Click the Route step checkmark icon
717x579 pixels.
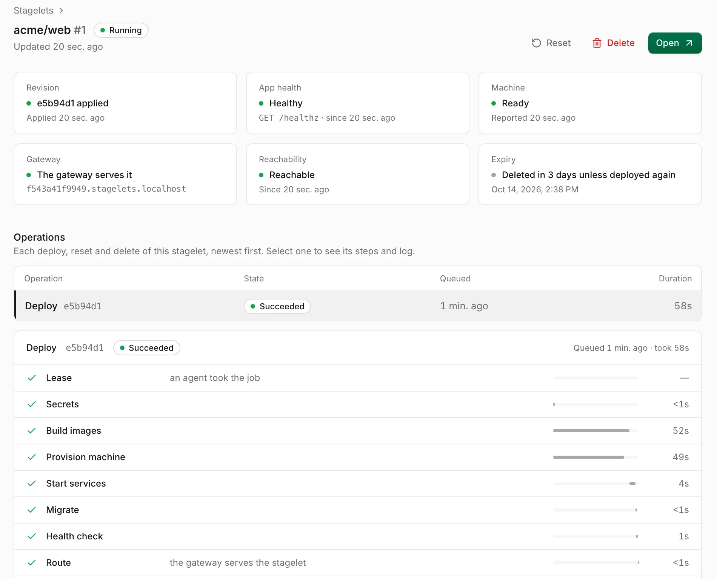tap(32, 563)
